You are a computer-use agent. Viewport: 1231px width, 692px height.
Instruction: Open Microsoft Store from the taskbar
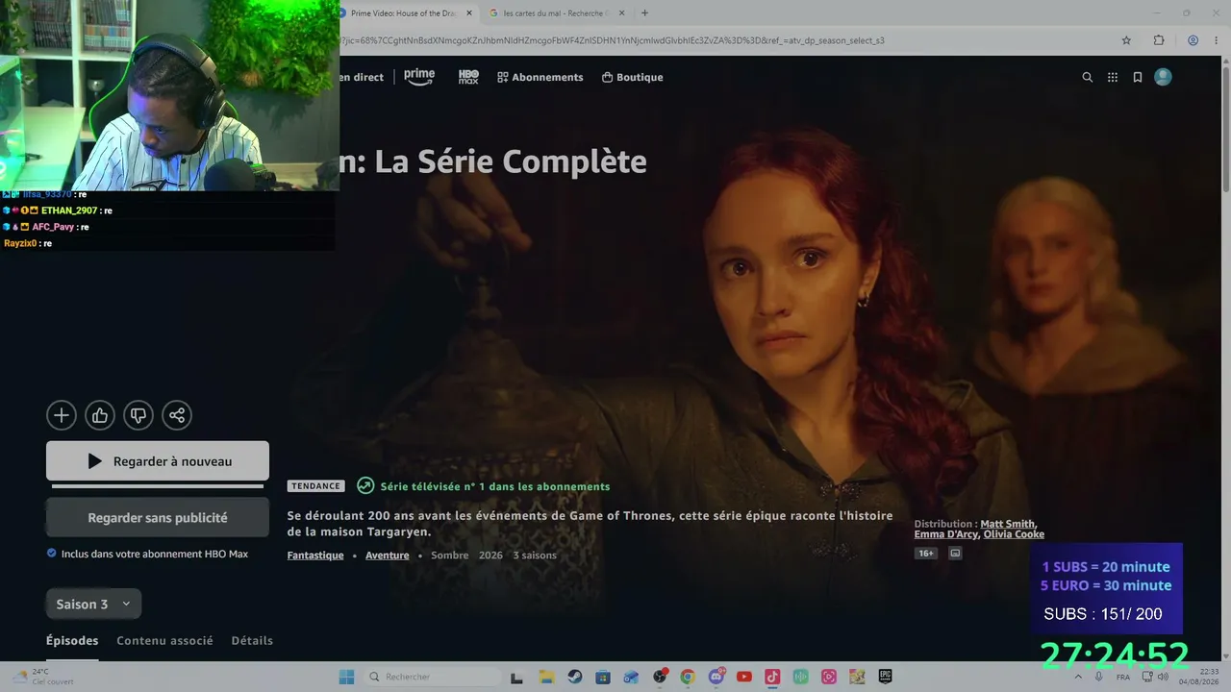tap(602, 677)
